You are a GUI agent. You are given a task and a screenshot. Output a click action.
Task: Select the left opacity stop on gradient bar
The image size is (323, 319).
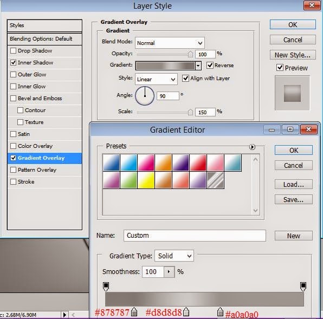tap(106, 287)
